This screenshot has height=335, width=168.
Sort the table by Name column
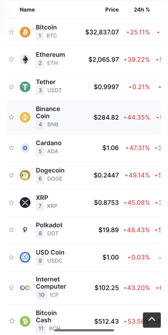click(x=27, y=10)
